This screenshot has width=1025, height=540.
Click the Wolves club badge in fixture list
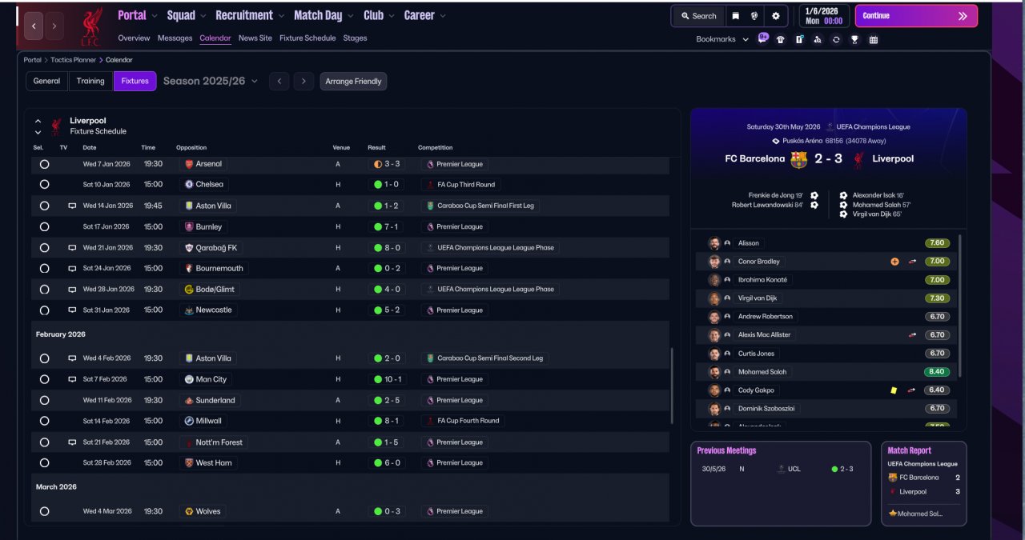pyautogui.click(x=189, y=511)
